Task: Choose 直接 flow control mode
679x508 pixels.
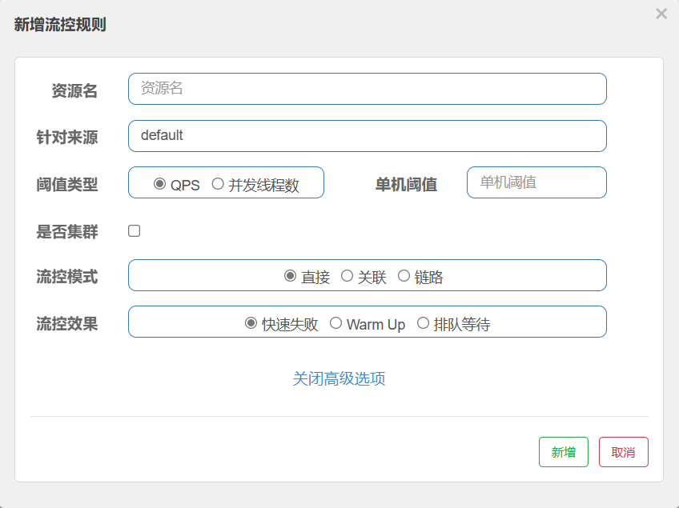Action: point(291,276)
